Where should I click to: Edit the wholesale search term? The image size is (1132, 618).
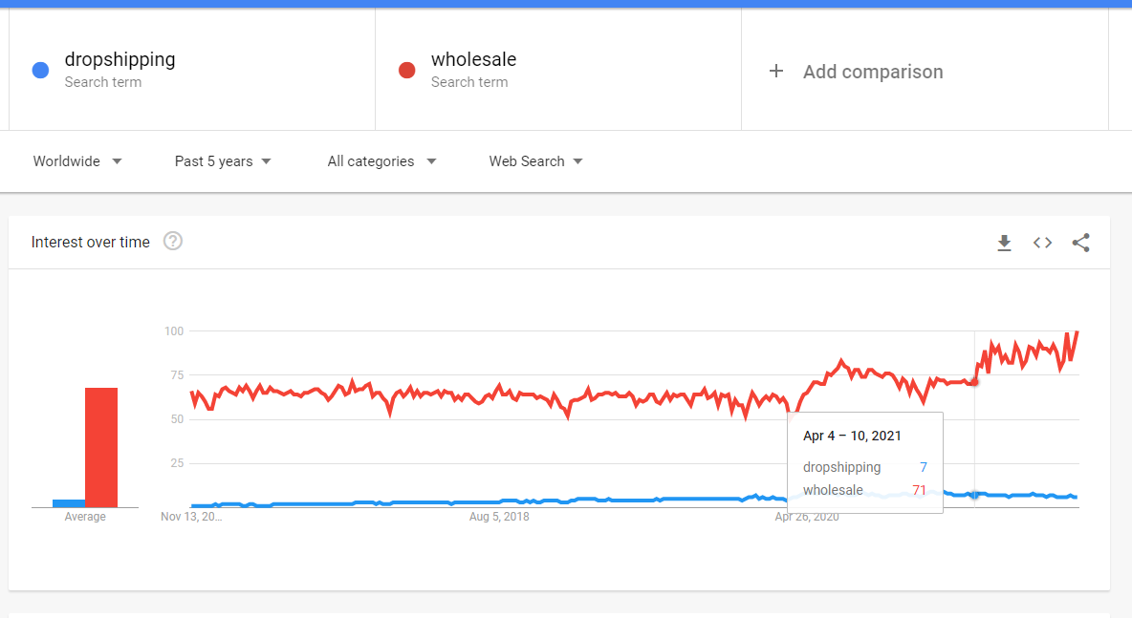point(473,59)
